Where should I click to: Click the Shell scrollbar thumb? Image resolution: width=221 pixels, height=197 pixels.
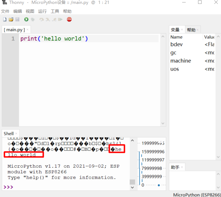pos(132,182)
